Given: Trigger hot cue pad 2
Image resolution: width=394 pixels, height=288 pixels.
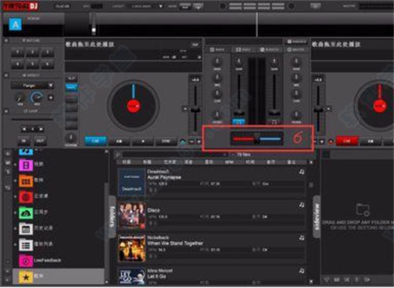Looking at the screenshot, I should click(32, 53).
